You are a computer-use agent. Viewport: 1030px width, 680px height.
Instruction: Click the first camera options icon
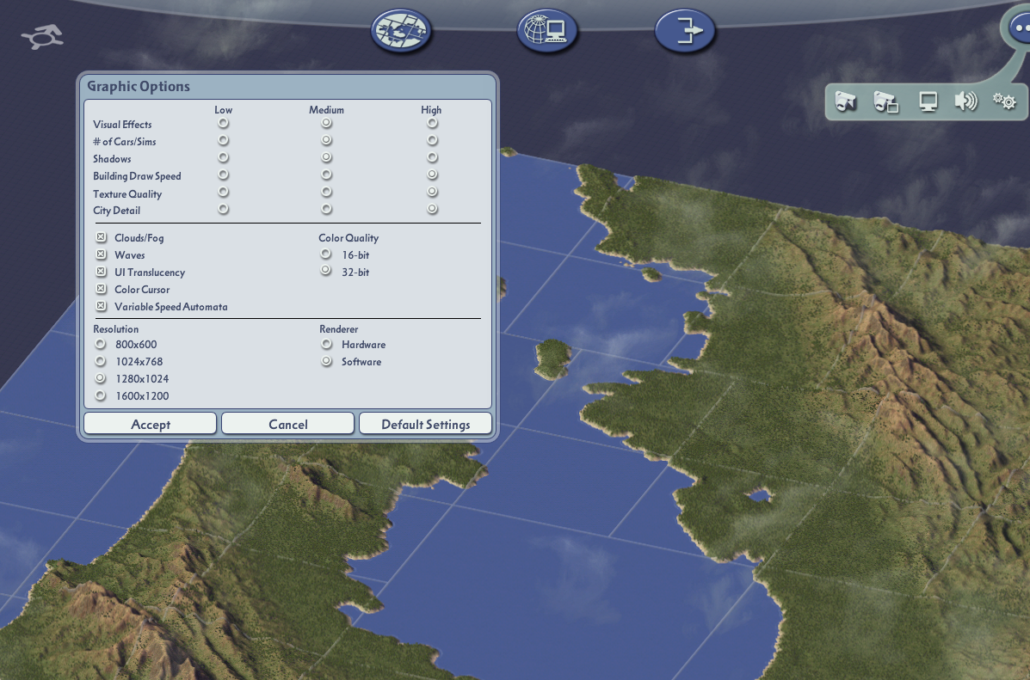(x=845, y=101)
